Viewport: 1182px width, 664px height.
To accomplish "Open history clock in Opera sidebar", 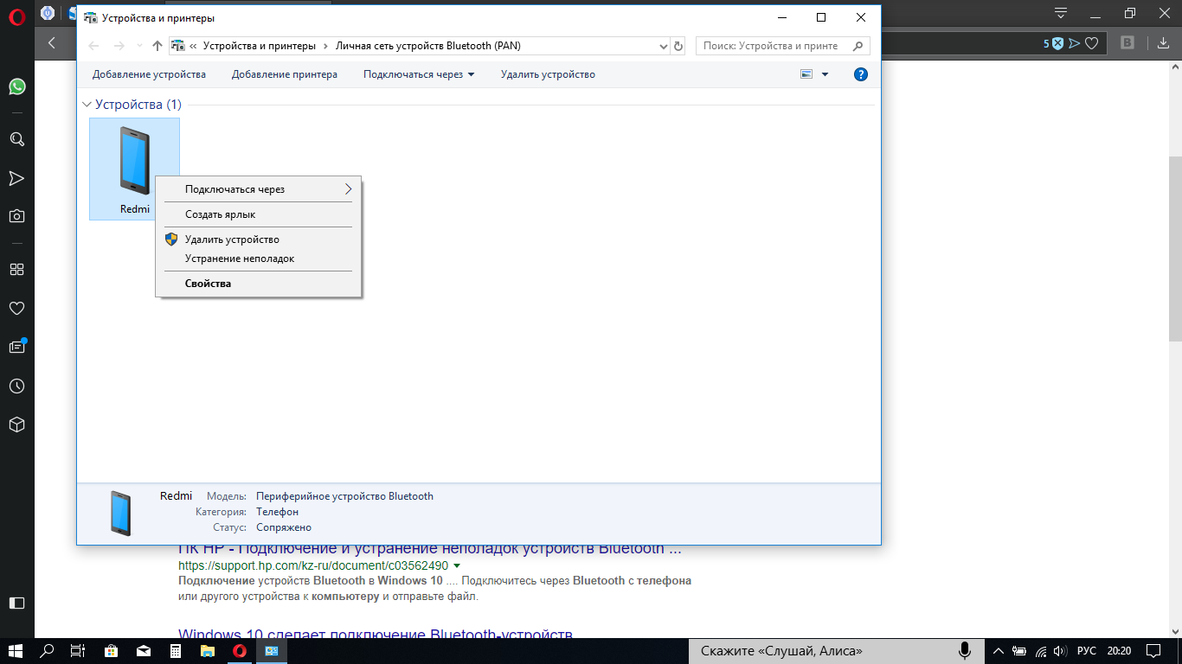I will click(x=16, y=386).
